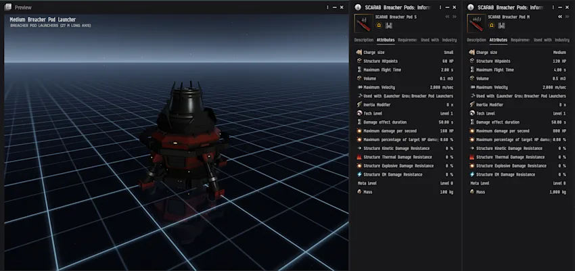575x271 pixels.
Task: Click the SCARAB Breacher Pod S item thumbnail
Action: 364,24
